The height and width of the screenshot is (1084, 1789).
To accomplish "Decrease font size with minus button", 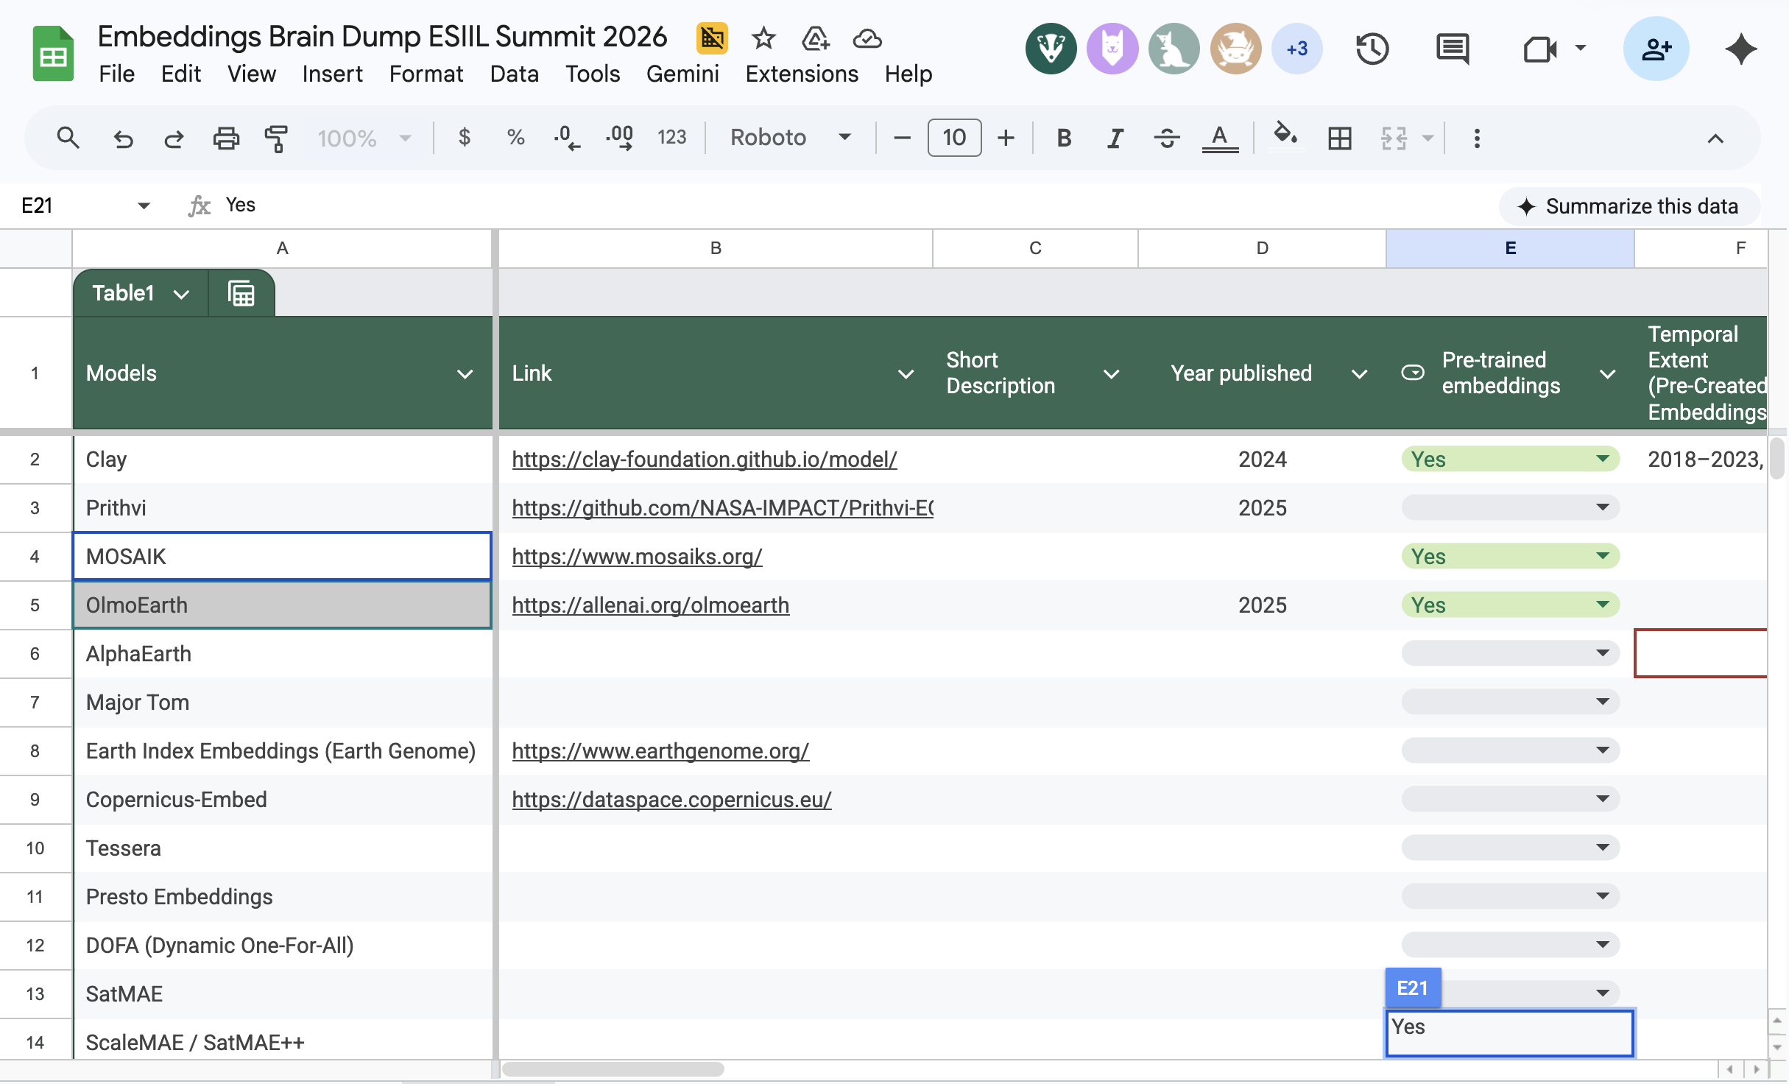I will tap(902, 138).
